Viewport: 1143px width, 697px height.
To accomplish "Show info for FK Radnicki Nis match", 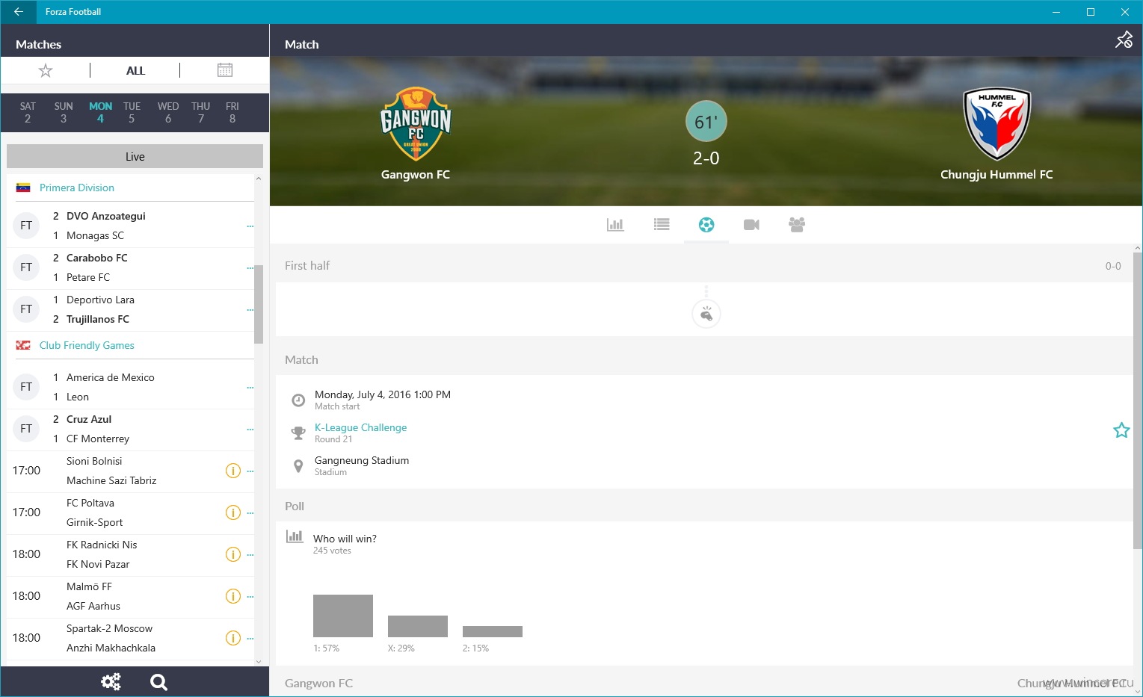I will (x=233, y=554).
